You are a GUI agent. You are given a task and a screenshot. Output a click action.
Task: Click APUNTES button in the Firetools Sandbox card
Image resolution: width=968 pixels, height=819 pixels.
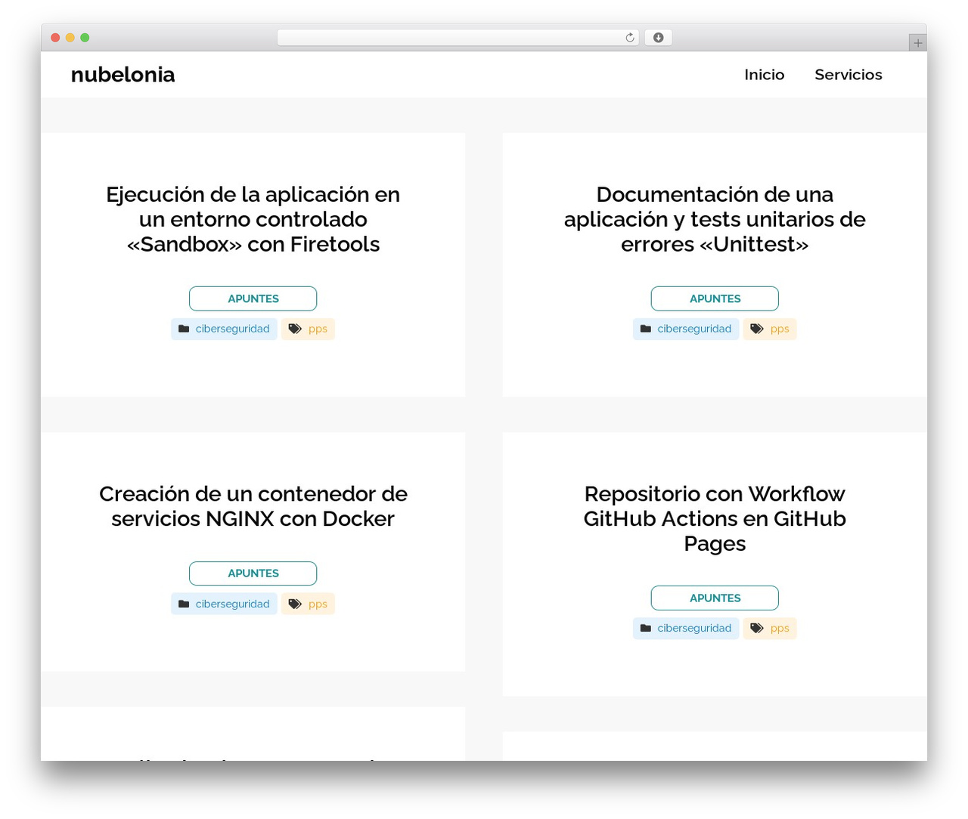[x=253, y=298]
